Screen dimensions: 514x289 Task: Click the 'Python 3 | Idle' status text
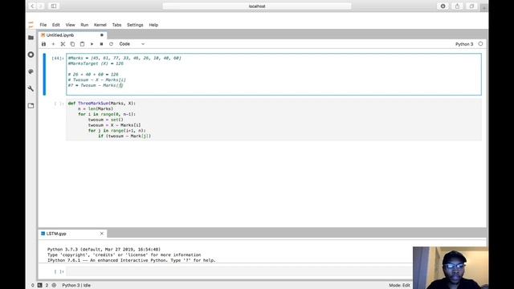tap(76, 286)
